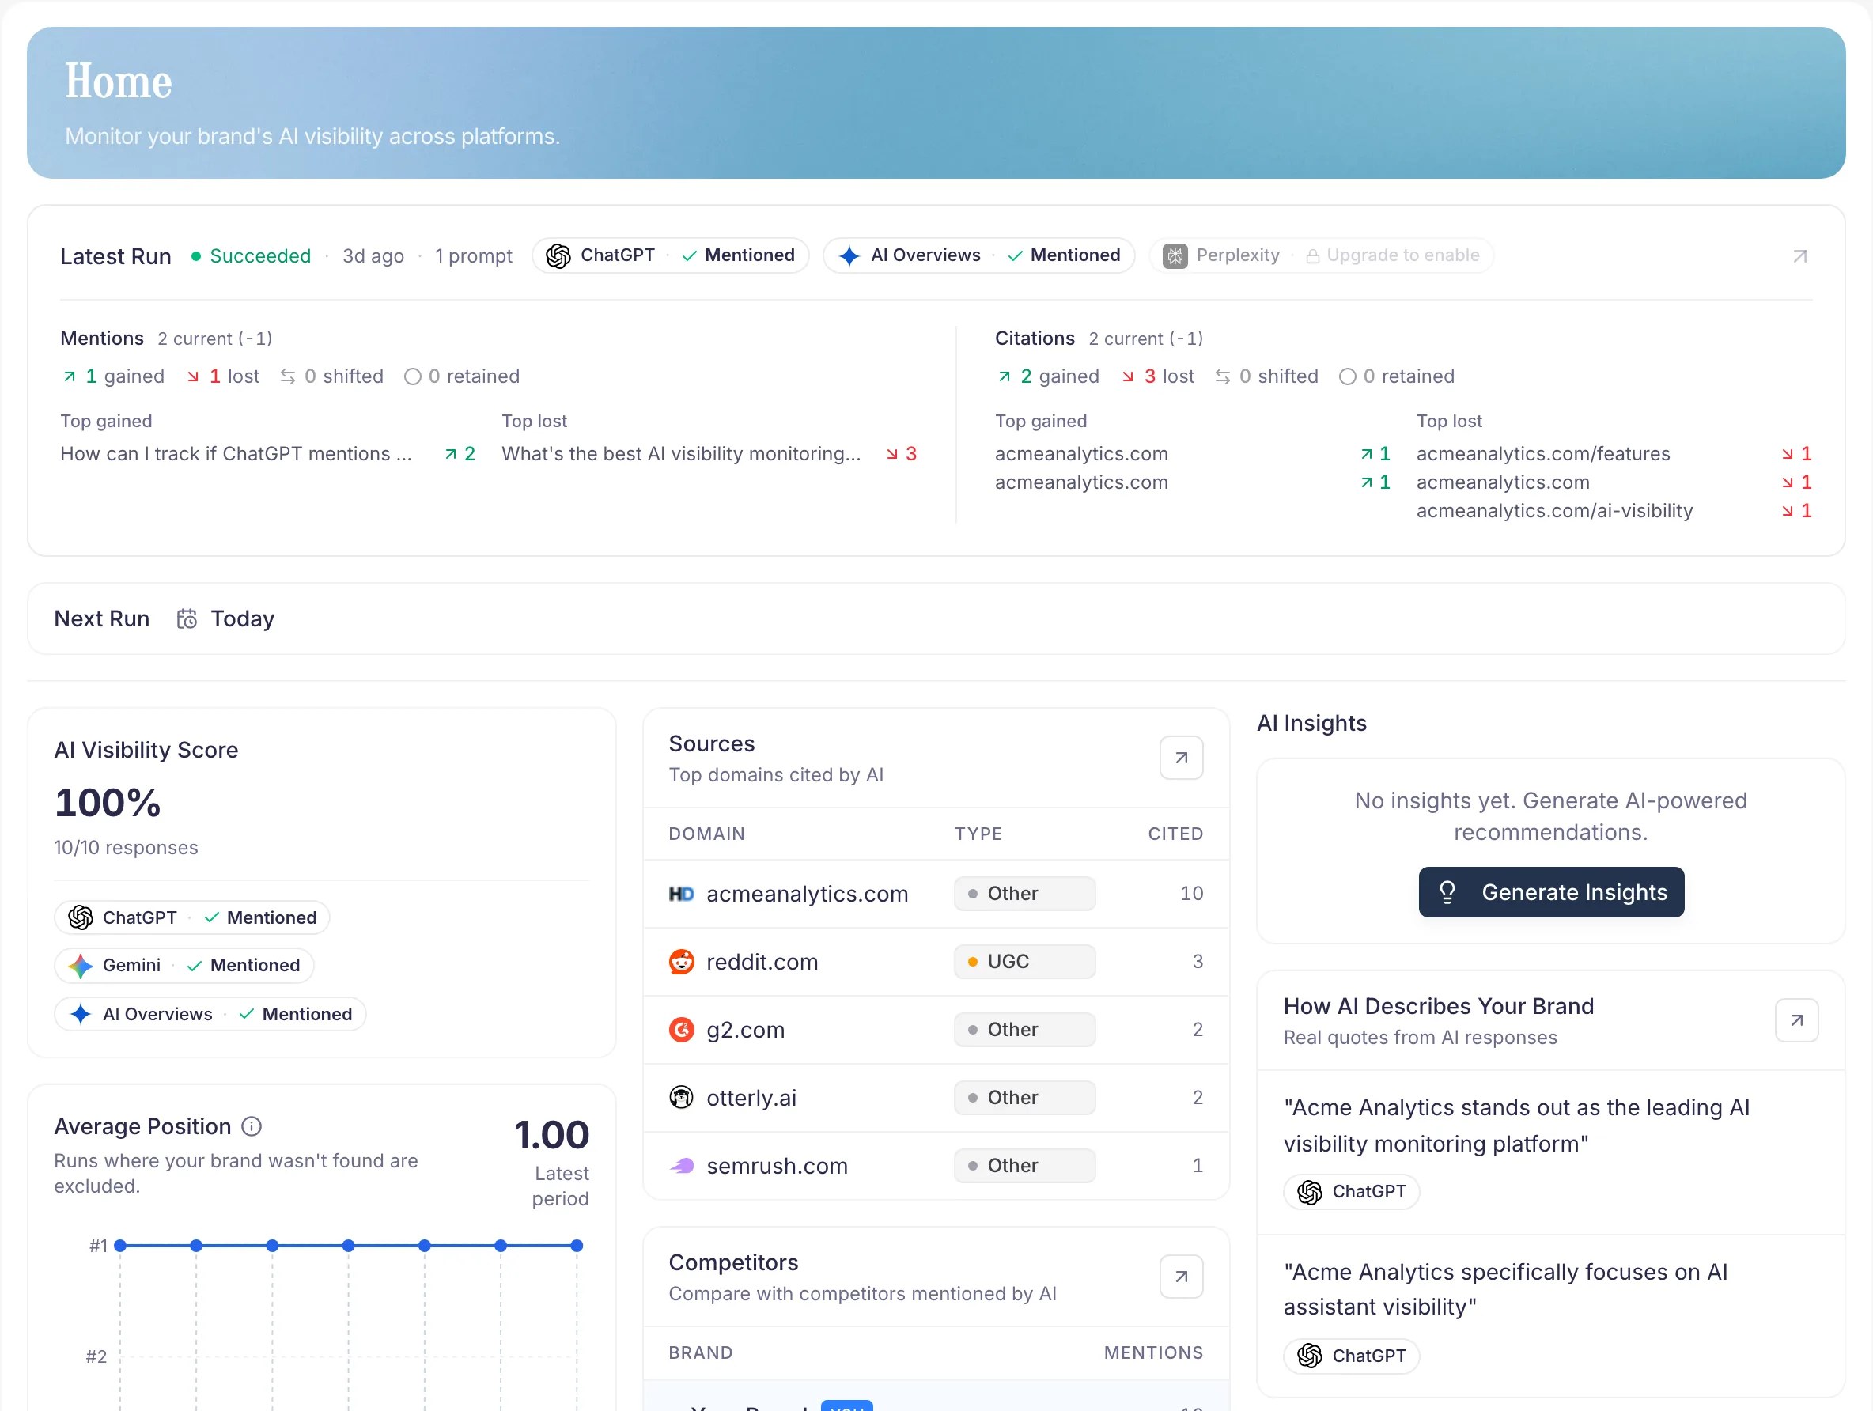Click the calendar icon next to Next Run

click(187, 618)
